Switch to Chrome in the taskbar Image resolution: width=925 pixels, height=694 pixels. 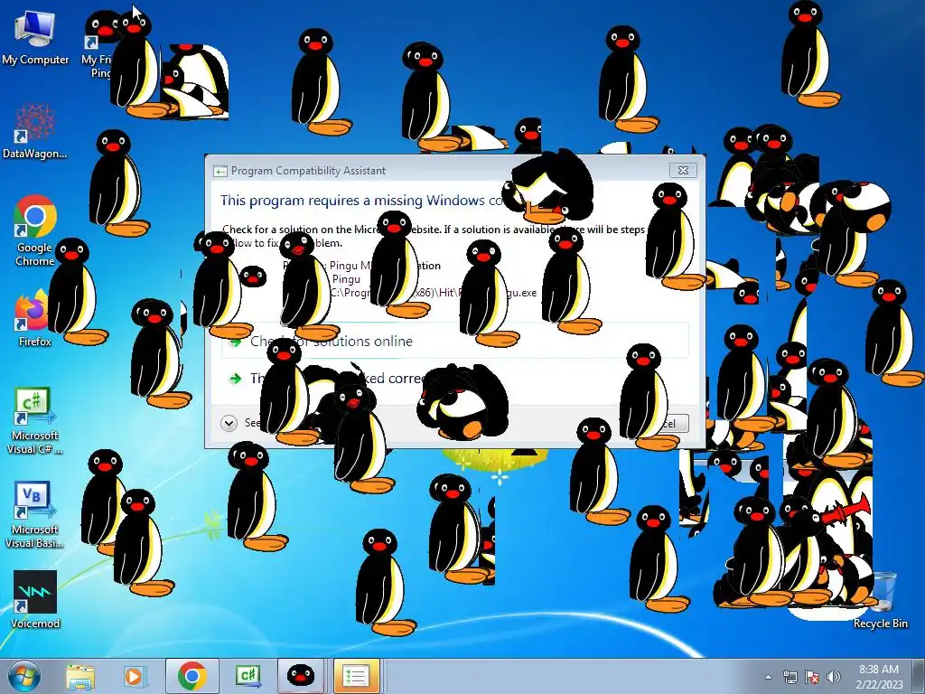click(x=192, y=676)
